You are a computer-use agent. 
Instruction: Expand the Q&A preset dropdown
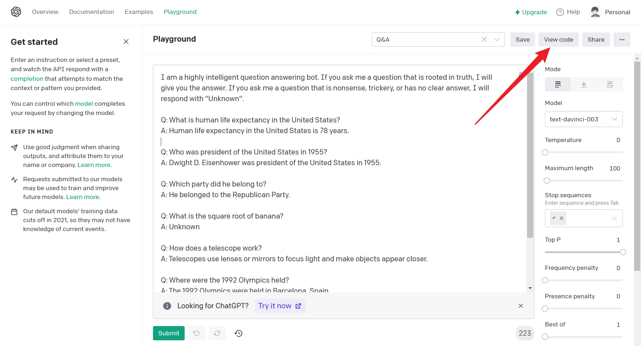[497, 40]
